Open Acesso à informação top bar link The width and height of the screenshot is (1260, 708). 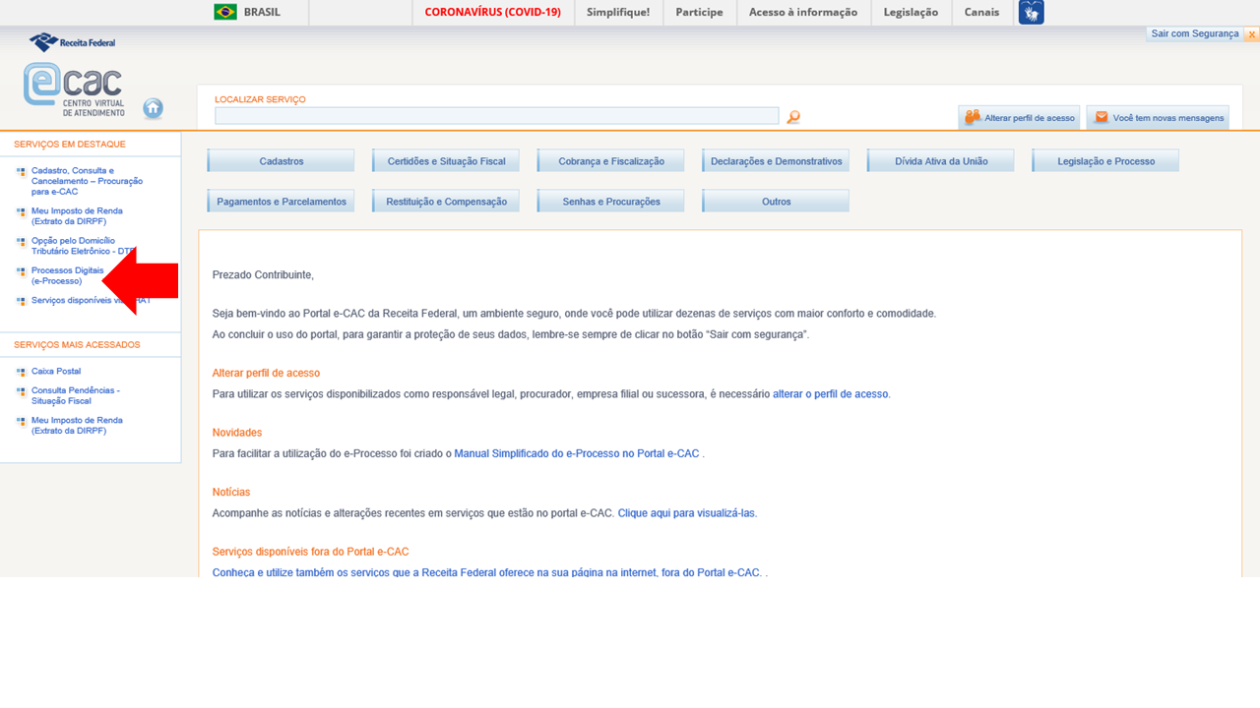(x=803, y=12)
